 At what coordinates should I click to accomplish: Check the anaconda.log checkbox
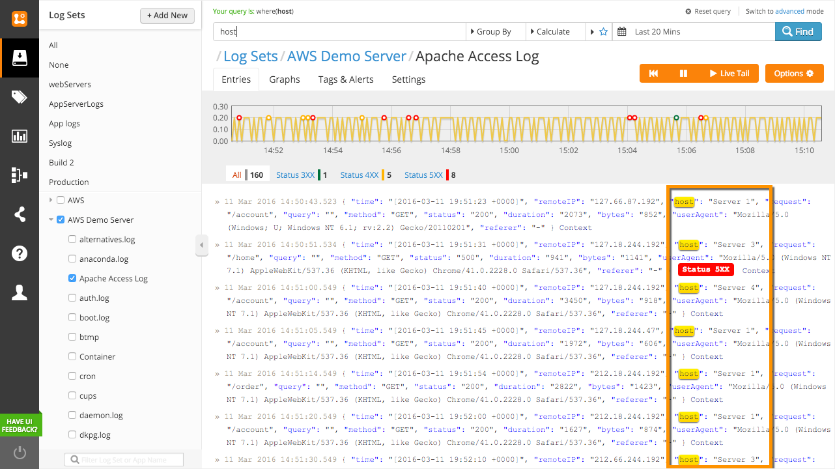72,259
